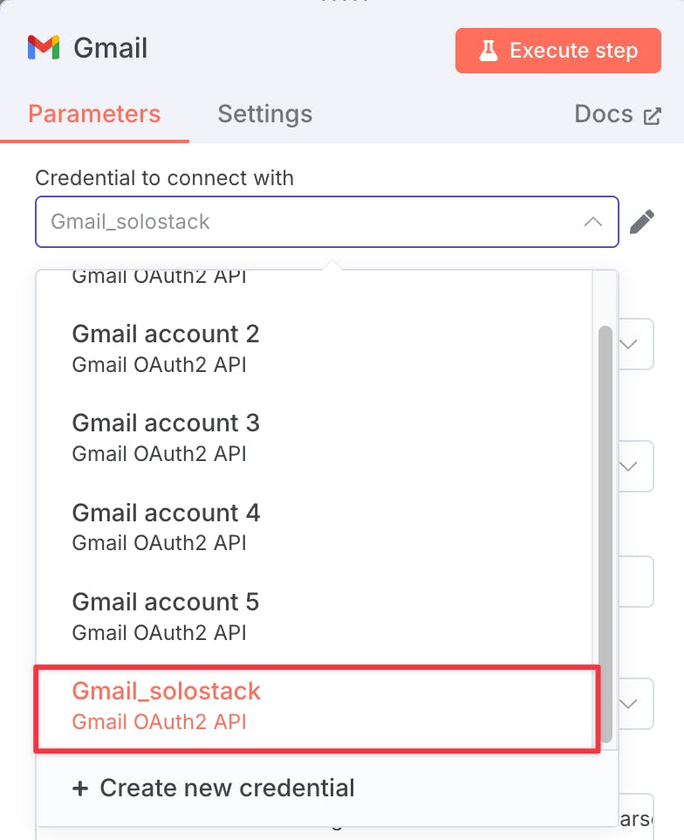Expand the first dropdown chevron behind the list
This screenshot has height=840, width=684.
click(x=628, y=344)
